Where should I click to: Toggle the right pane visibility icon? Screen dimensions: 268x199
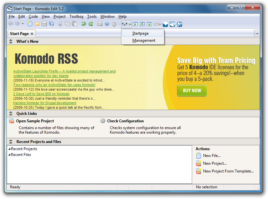click(x=149, y=24)
